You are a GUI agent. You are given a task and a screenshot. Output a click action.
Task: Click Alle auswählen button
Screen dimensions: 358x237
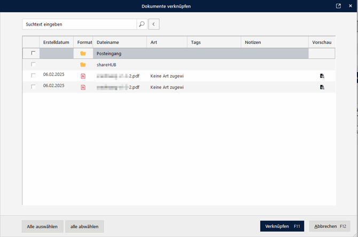[x=42, y=226]
